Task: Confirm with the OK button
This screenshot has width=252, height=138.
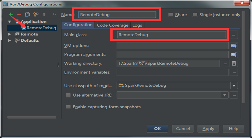Action: click(x=157, y=129)
